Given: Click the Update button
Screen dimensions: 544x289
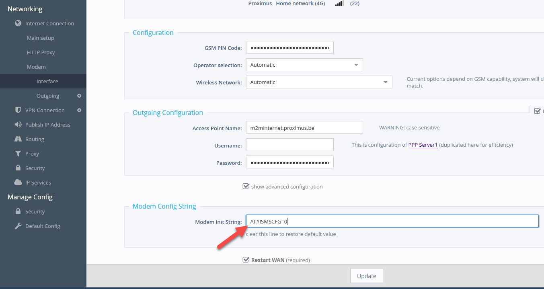Looking at the screenshot, I should (x=366, y=275).
